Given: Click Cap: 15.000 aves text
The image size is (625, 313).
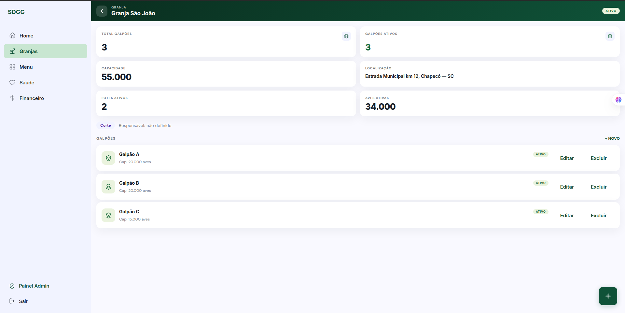Looking at the screenshot, I should 134,219.
